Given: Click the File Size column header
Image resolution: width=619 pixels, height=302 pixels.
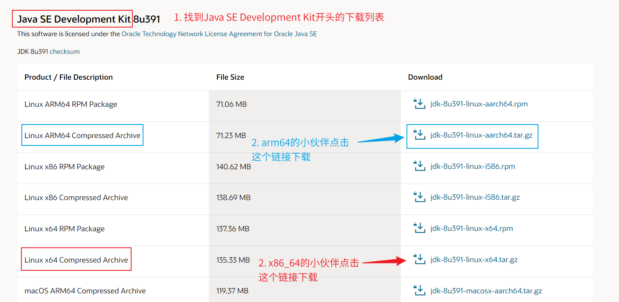Looking at the screenshot, I should point(230,77).
